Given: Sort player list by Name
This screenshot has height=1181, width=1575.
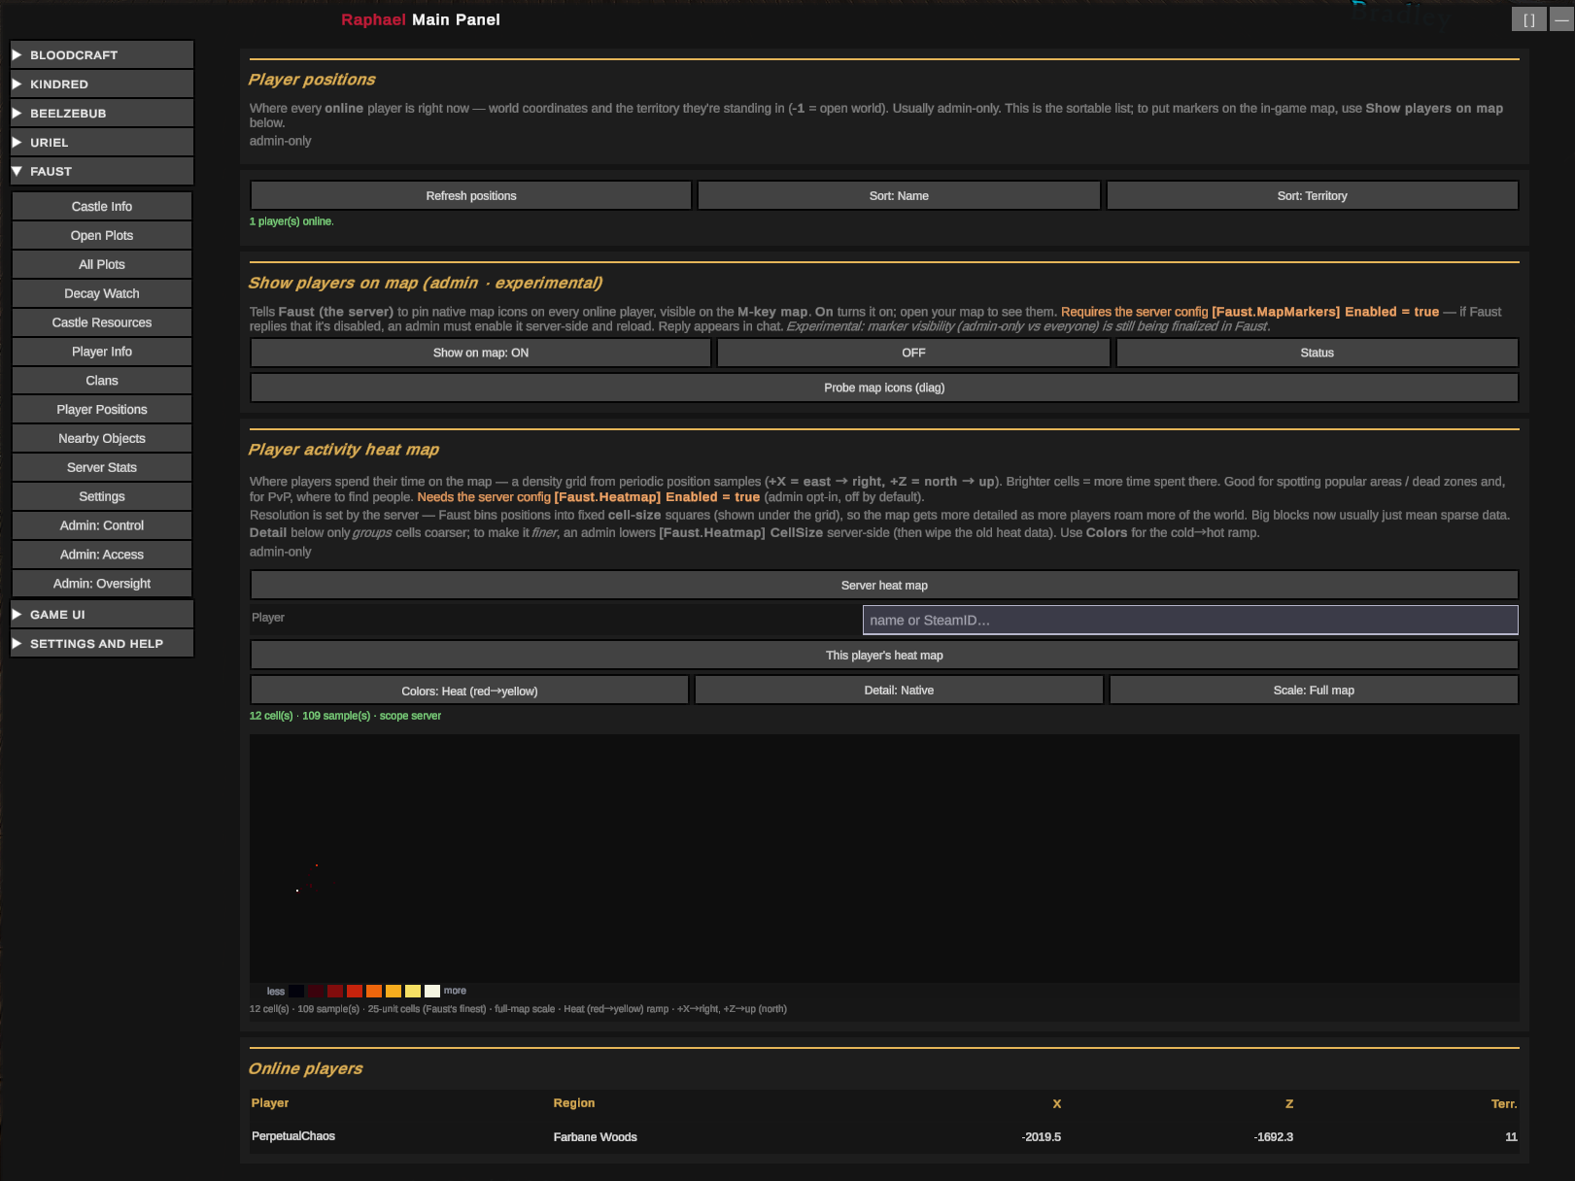Looking at the screenshot, I should coord(899,195).
